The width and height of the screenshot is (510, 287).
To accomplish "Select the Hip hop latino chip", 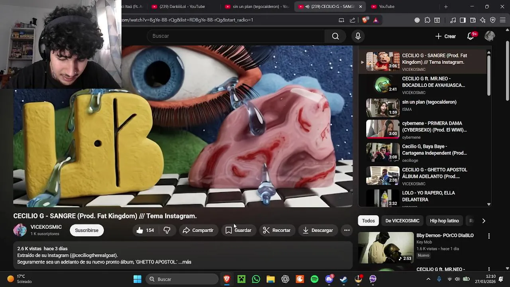I will click(x=444, y=221).
